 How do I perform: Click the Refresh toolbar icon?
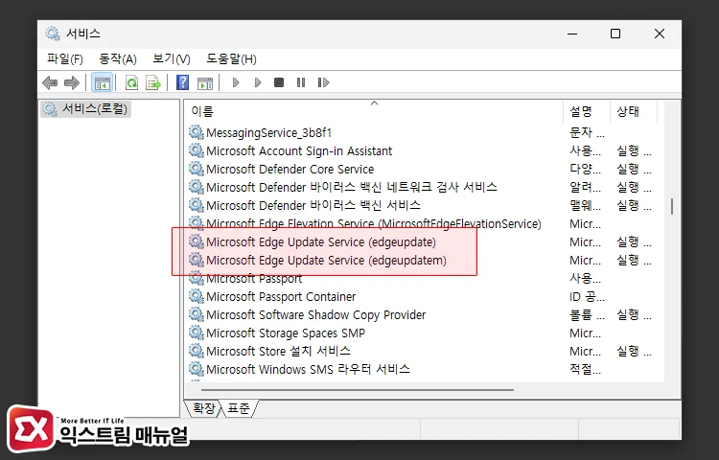[x=131, y=83]
